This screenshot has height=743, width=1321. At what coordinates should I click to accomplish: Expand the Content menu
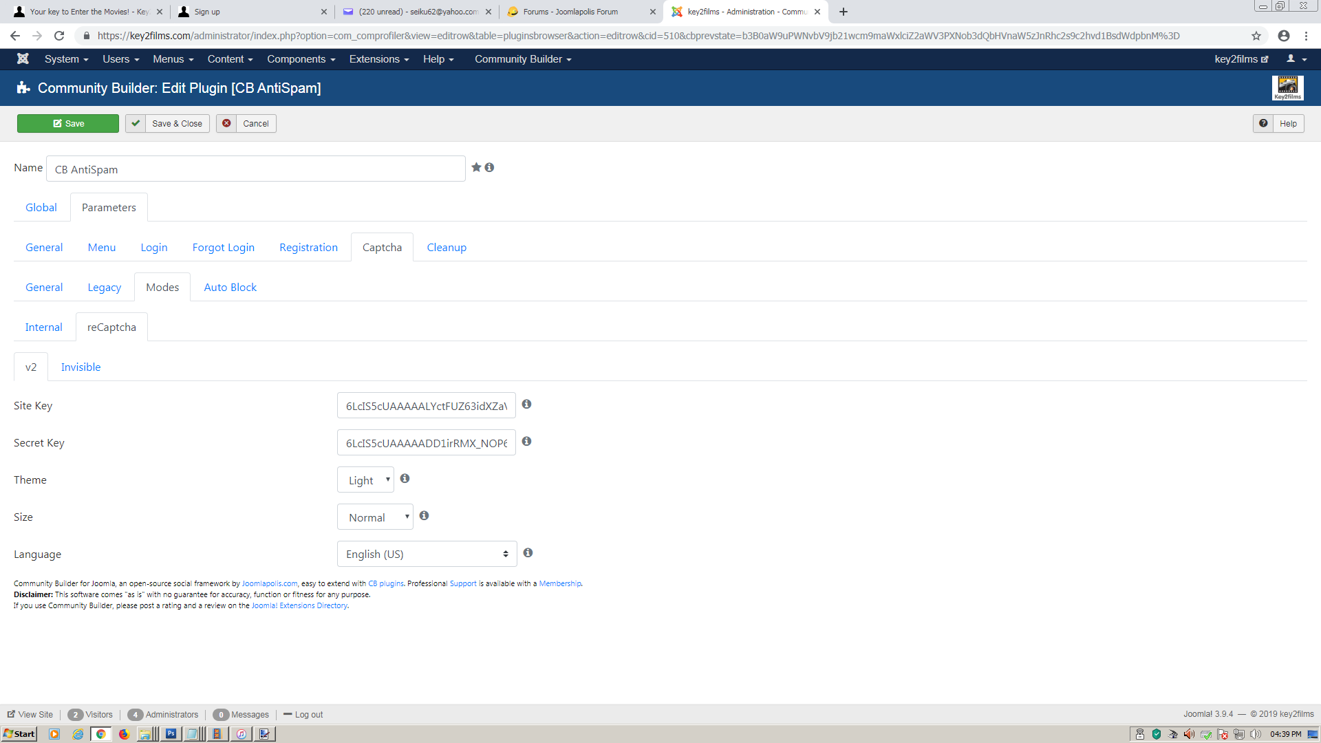(230, 59)
